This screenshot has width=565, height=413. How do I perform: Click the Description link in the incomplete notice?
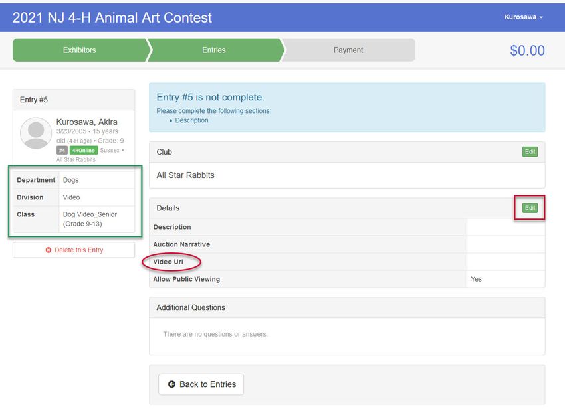191,120
